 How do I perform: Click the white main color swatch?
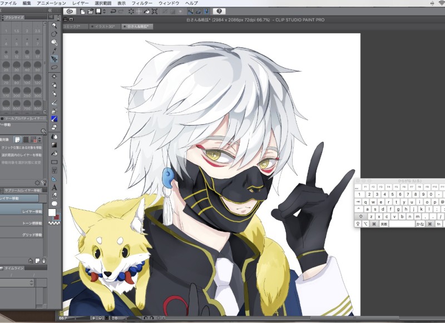(x=52, y=213)
